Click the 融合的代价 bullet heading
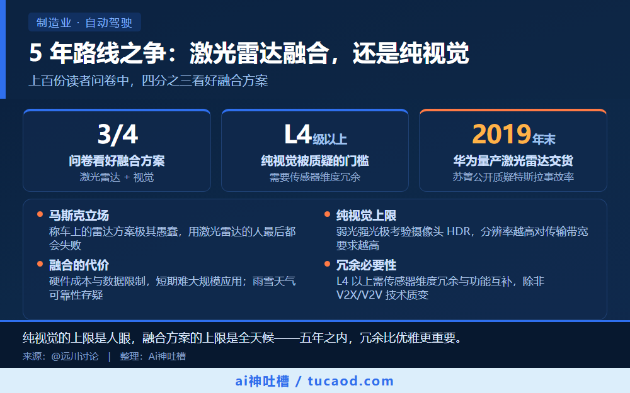The width and height of the screenshot is (630, 393). click(79, 265)
